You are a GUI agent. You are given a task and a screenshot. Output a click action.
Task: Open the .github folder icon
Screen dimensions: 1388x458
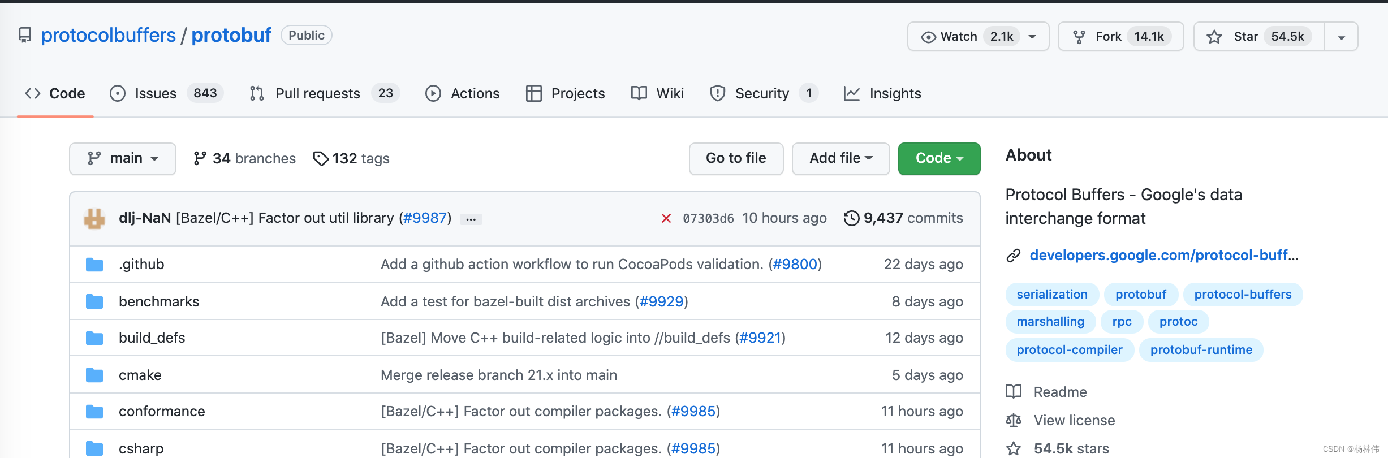[x=94, y=265]
